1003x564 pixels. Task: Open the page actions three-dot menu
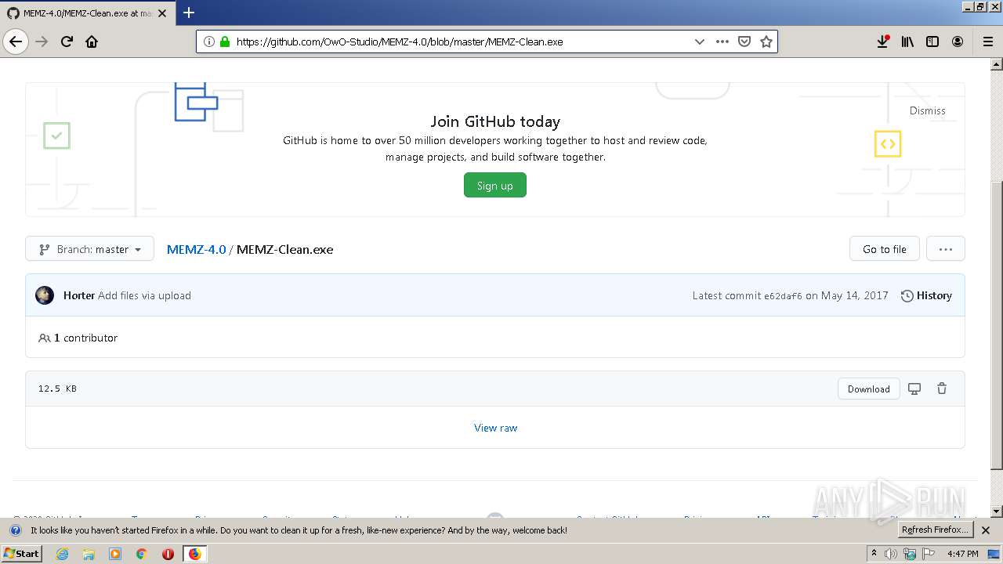point(722,42)
